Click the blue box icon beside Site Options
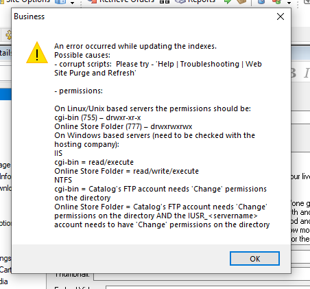Viewport: 310px width, 289px height. click(x=60, y=2)
